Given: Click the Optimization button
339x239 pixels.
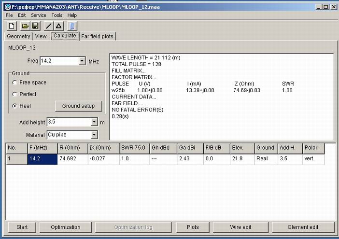Looking at the screenshot, I should (x=66, y=227).
